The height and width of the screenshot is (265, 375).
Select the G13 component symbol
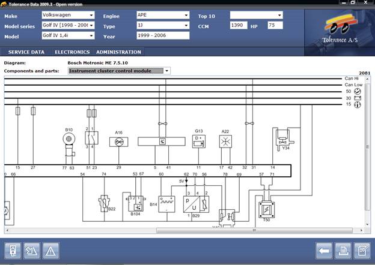199,141
